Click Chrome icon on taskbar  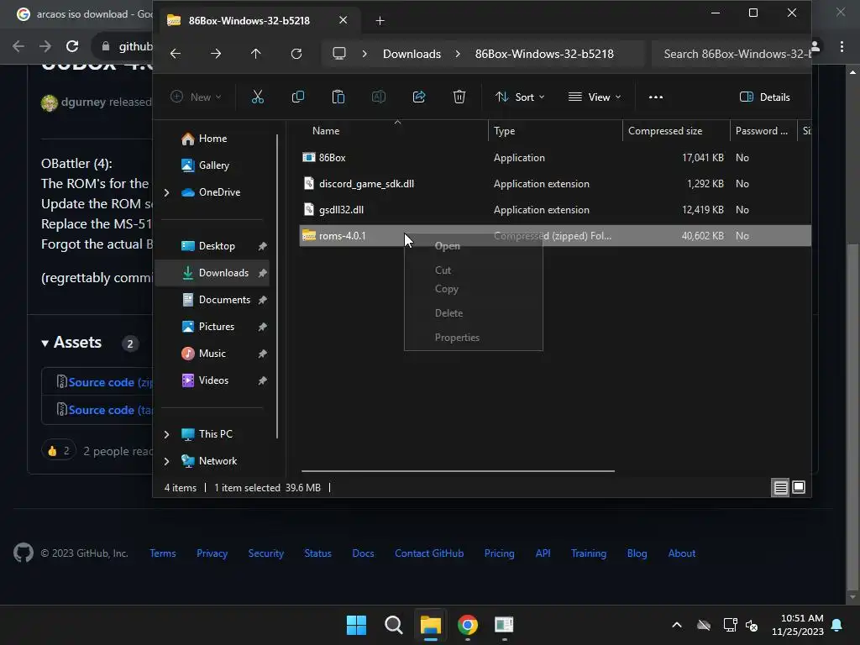tap(467, 625)
